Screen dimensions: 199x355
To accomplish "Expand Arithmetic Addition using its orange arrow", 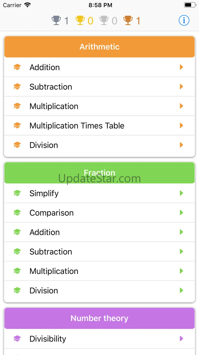I will pos(181,67).
